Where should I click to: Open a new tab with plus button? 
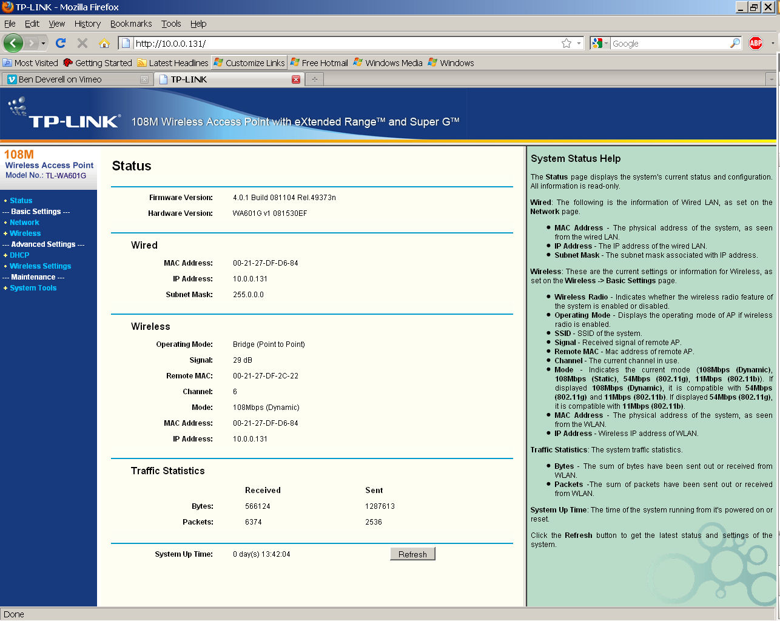click(x=315, y=79)
